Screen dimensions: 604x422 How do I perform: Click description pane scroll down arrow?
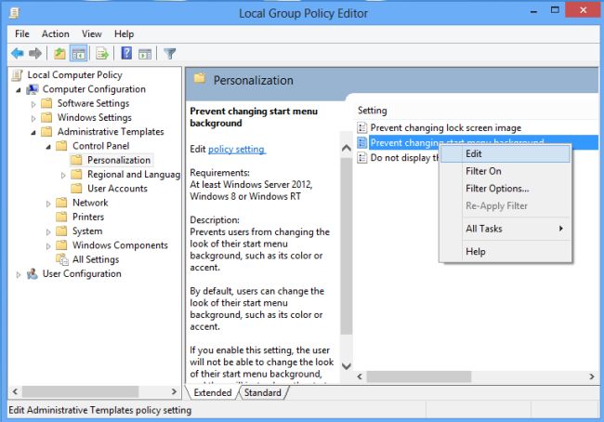(x=347, y=366)
